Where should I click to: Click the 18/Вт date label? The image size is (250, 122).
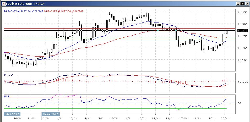[197, 119]
